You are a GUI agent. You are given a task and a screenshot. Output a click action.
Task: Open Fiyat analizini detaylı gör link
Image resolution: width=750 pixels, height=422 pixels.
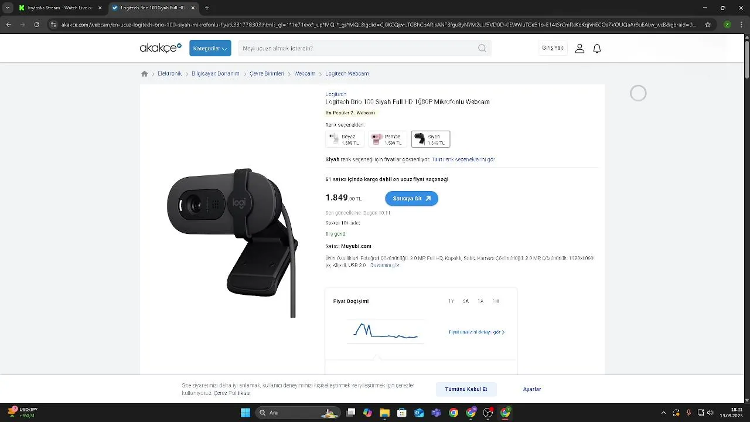[476, 332]
